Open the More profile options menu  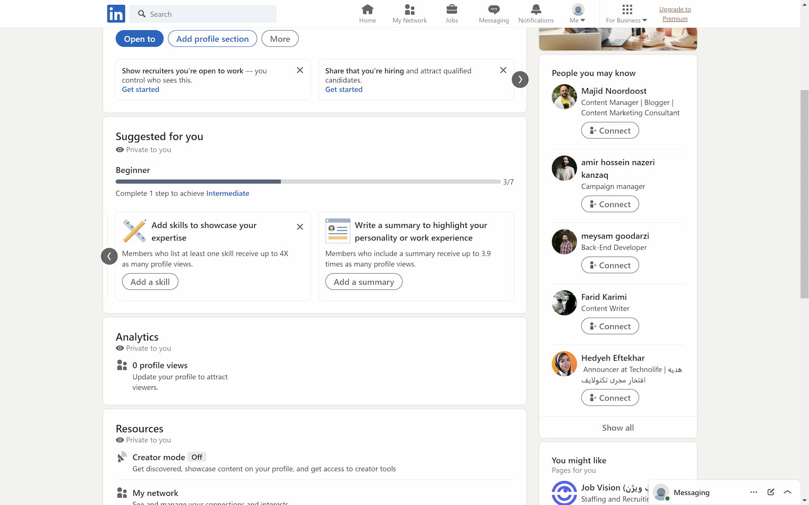click(x=280, y=39)
